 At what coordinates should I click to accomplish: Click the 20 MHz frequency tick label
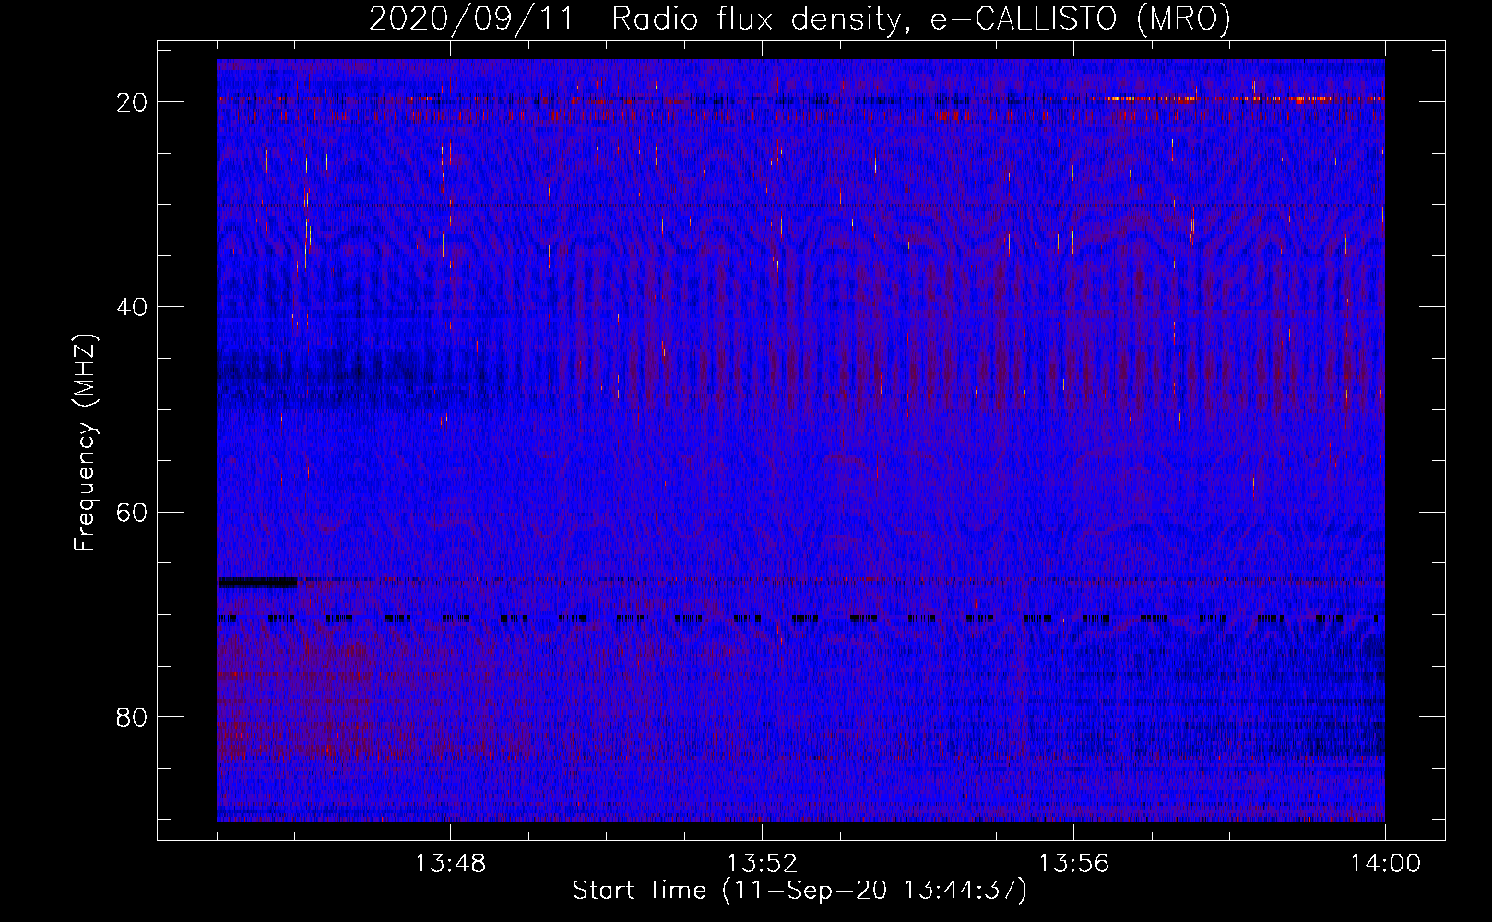(133, 102)
